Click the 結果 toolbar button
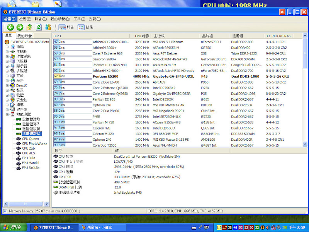The image size is (309, 232). click(85, 27)
